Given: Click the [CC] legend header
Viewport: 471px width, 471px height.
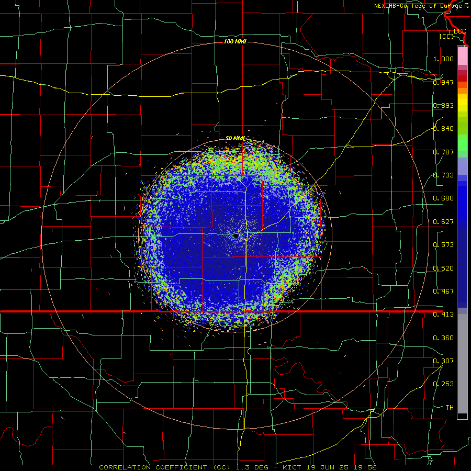Looking at the screenshot, I should click(x=446, y=36).
